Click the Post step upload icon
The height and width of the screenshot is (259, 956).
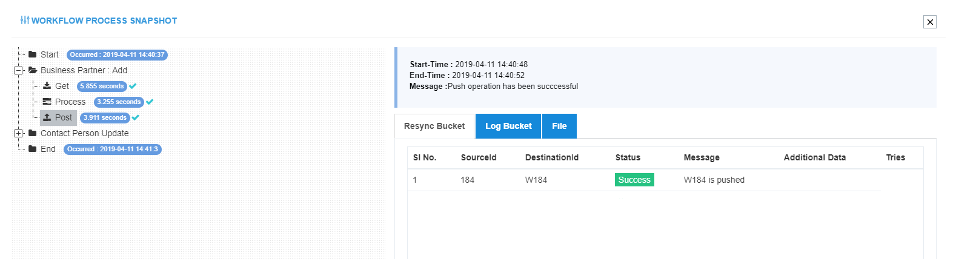[47, 117]
